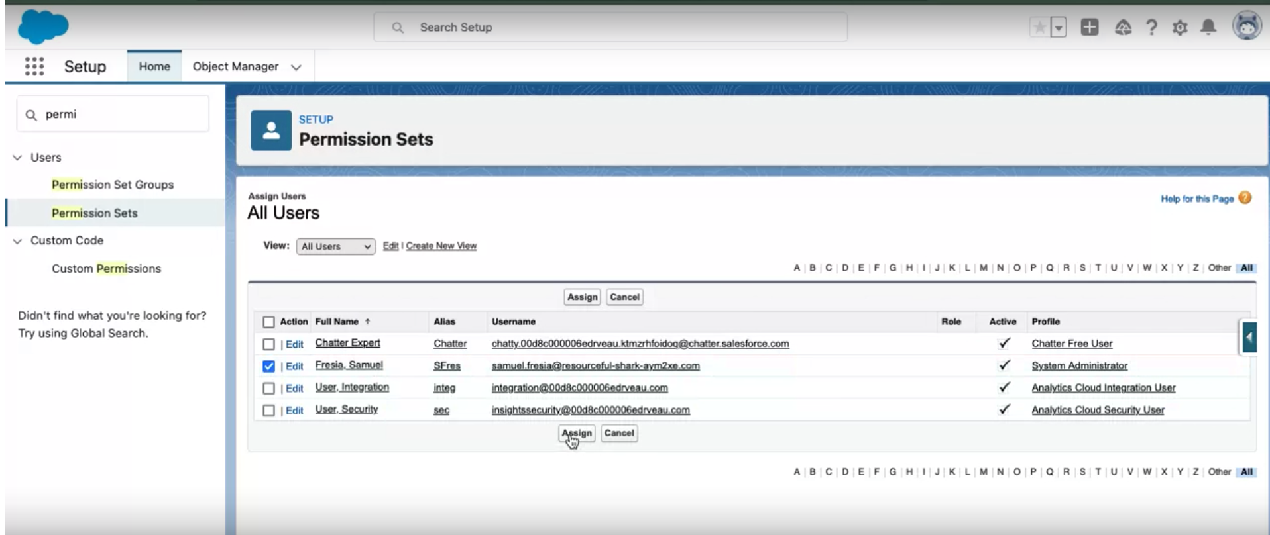Click the Search Setup input field
1270x535 pixels.
pyautogui.click(x=610, y=27)
